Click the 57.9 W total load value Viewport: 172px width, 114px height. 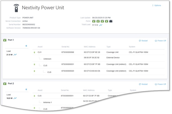pos(95,25)
